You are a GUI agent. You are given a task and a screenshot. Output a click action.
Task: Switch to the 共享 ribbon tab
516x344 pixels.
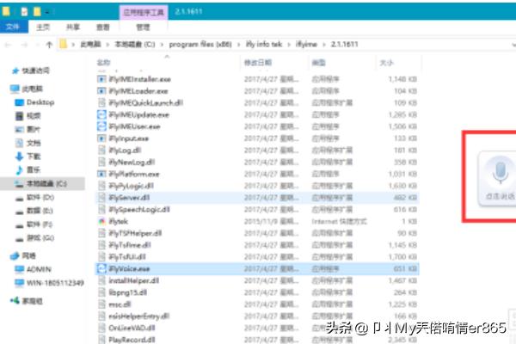(73, 27)
